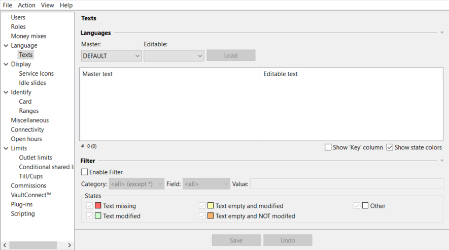Collapse the Limits tree node
Image resolution: width=449 pixels, height=250 pixels.
tap(6, 148)
